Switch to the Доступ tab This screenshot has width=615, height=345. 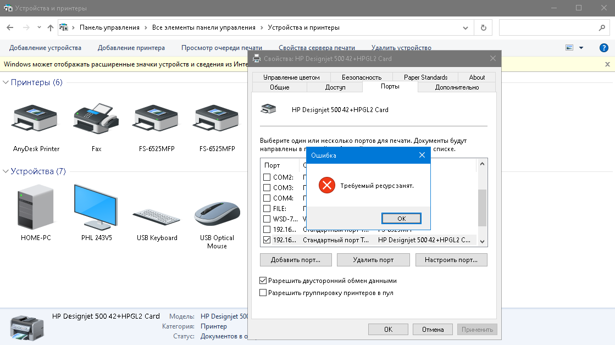336,87
